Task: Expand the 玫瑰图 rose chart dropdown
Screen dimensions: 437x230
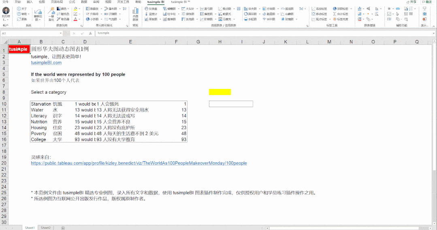Action: click(x=296, y=19)
